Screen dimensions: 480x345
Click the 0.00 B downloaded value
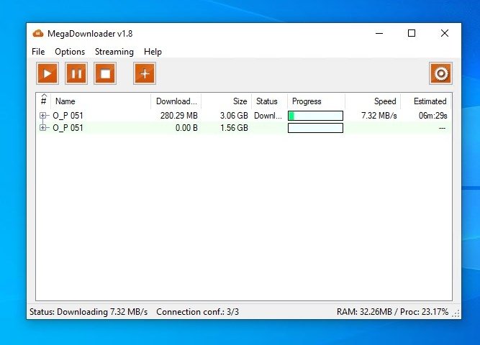[x=186, y=128]
